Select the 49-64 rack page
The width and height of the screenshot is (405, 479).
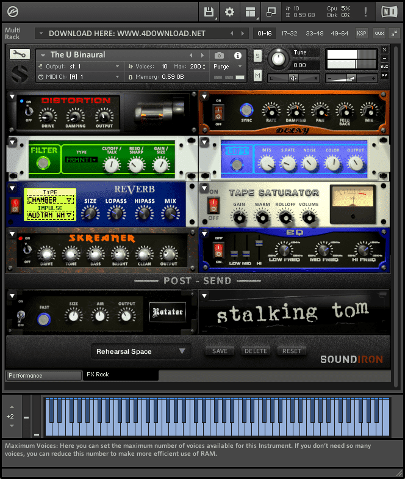coord(339,33)
